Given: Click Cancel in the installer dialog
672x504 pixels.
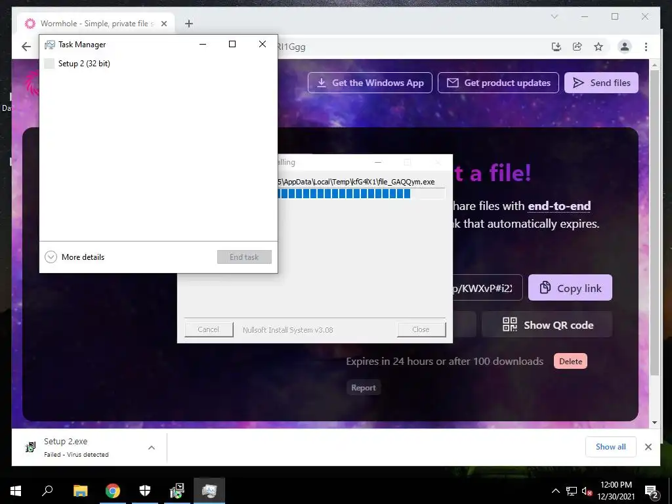Looking at the screenshot, I should [209, 329].
